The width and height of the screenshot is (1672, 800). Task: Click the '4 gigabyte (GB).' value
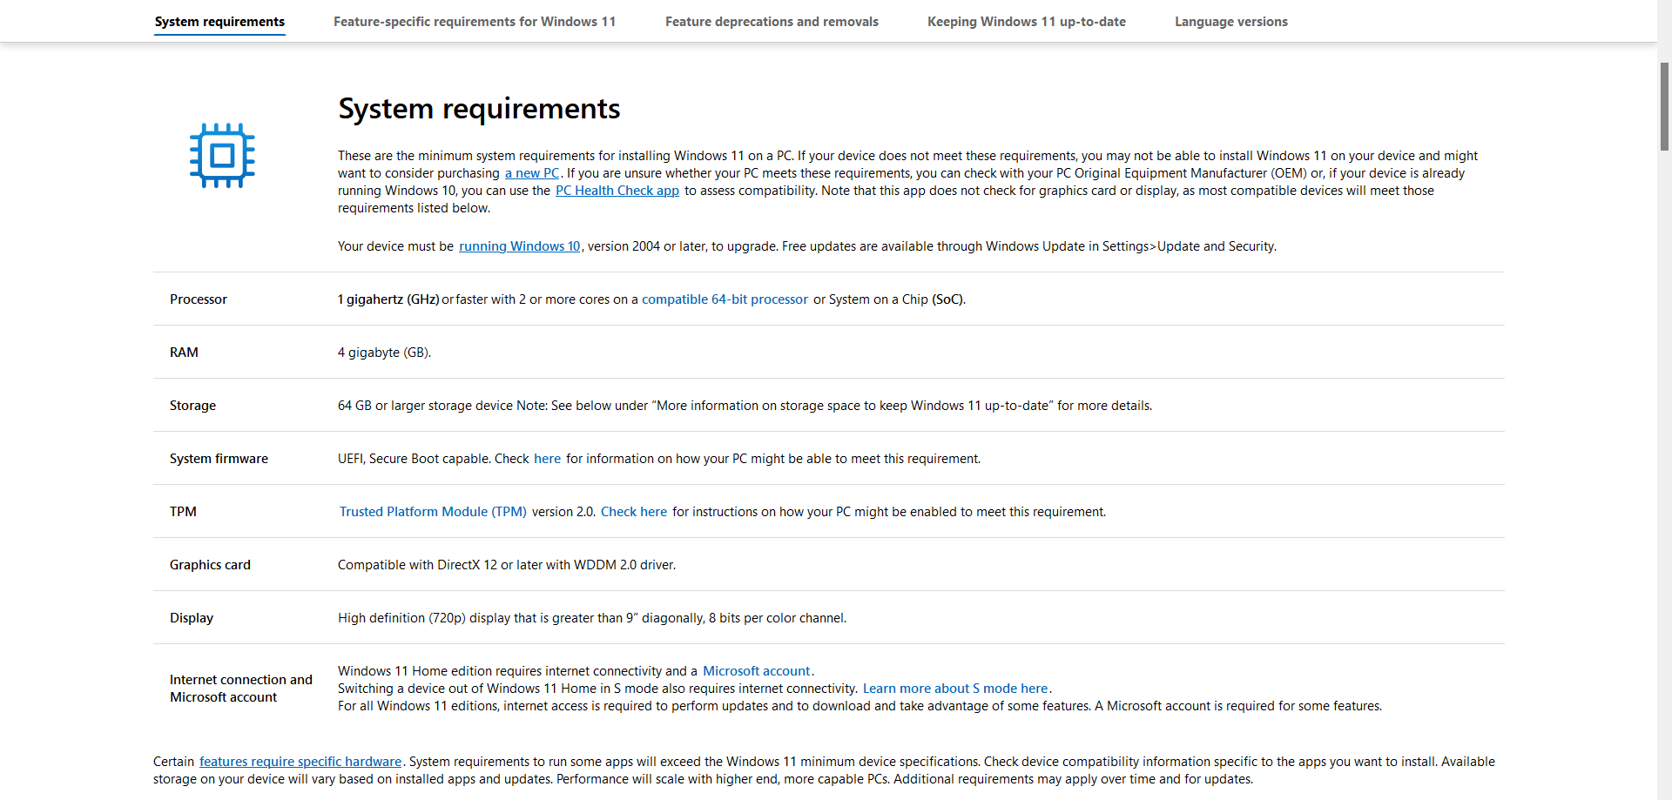385,353
